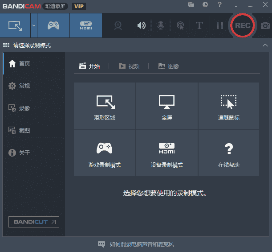This screenshot has width=272, height=252.
Task: Switch to the 视频 tab
Action: tap(129, 66)
